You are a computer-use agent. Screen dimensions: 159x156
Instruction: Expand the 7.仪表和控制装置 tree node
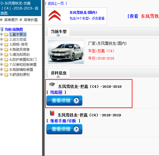coord(1,65)
